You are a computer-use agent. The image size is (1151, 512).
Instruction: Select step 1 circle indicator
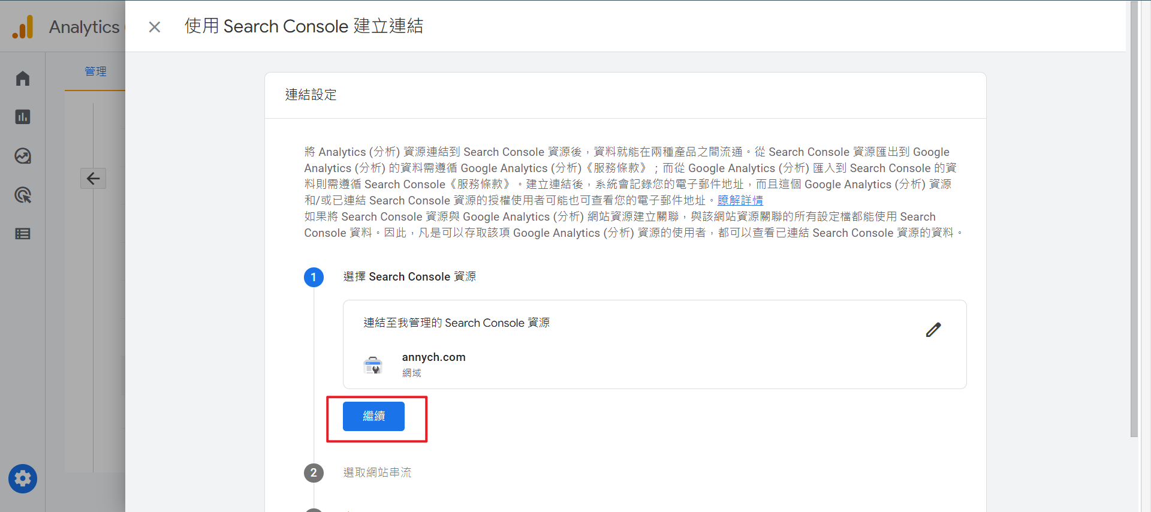(314, 277)
